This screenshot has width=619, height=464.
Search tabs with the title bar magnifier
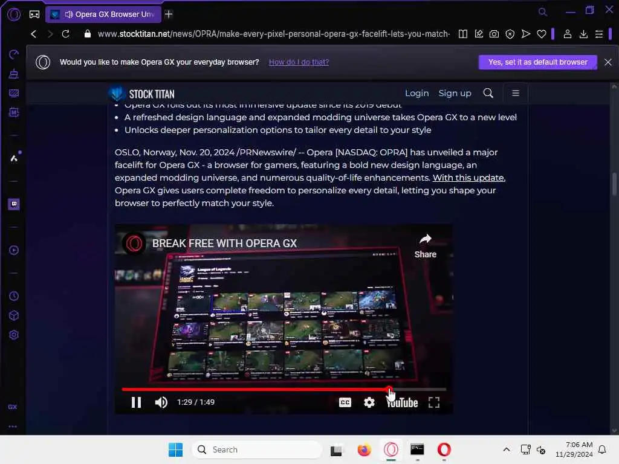[x=543, y=12]
